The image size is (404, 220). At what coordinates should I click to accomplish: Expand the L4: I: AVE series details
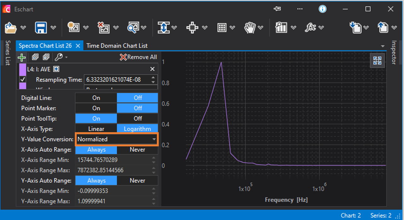point(56,69)
